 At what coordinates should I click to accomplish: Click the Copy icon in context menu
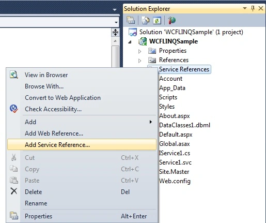[14, 169]
